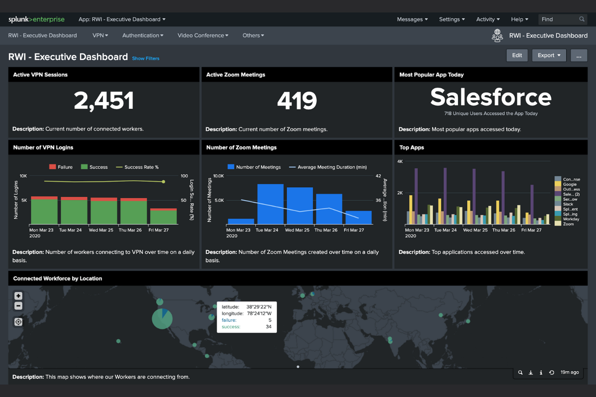Show the dashboard filters

[x=145, y=58]
